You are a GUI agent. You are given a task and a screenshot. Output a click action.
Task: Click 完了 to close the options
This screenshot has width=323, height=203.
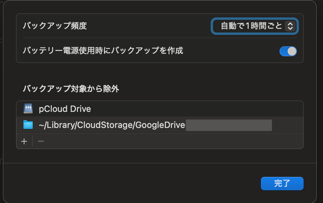click(282, 183)
